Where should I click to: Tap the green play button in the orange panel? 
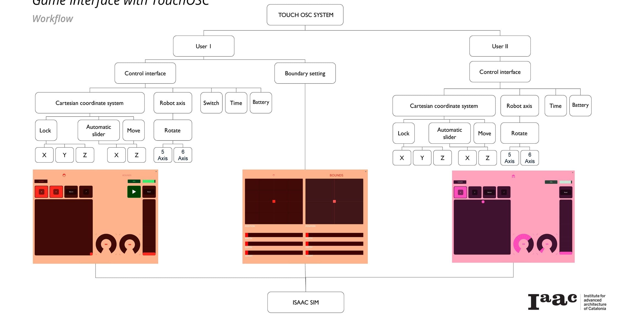[134, 192]
